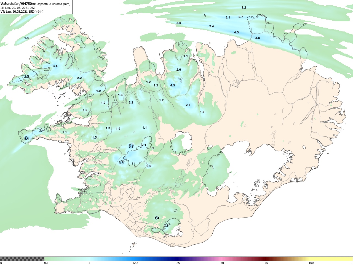Click the 'VT: Lau. 20.03.2021 15Z' line

click(x=17, y=12)
